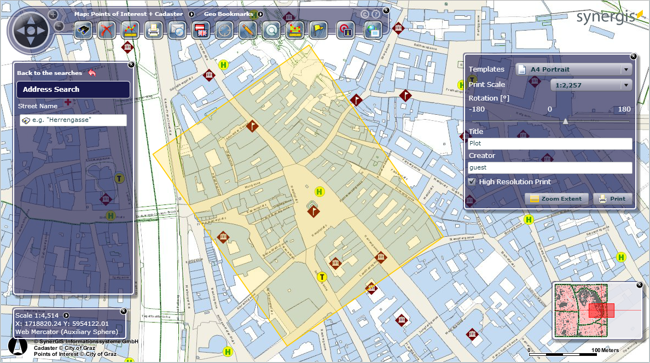Click the Street Name input field
Image resolution: width=650 pixels, height=363 pixels.
pos(72,120)
